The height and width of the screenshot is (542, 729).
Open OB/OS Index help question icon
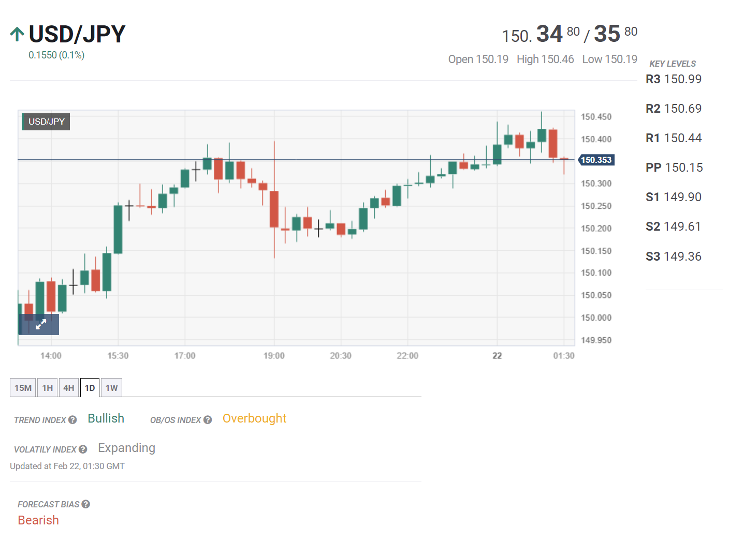coord(208,420)
